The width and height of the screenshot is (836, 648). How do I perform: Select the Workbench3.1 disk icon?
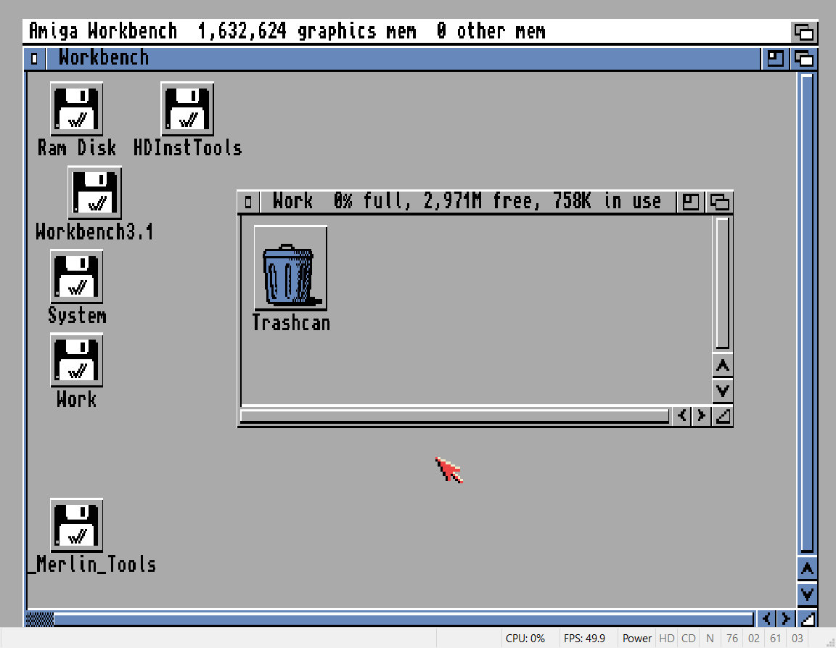coord(95,192)
